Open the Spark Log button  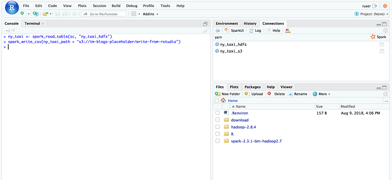point(255,30)
